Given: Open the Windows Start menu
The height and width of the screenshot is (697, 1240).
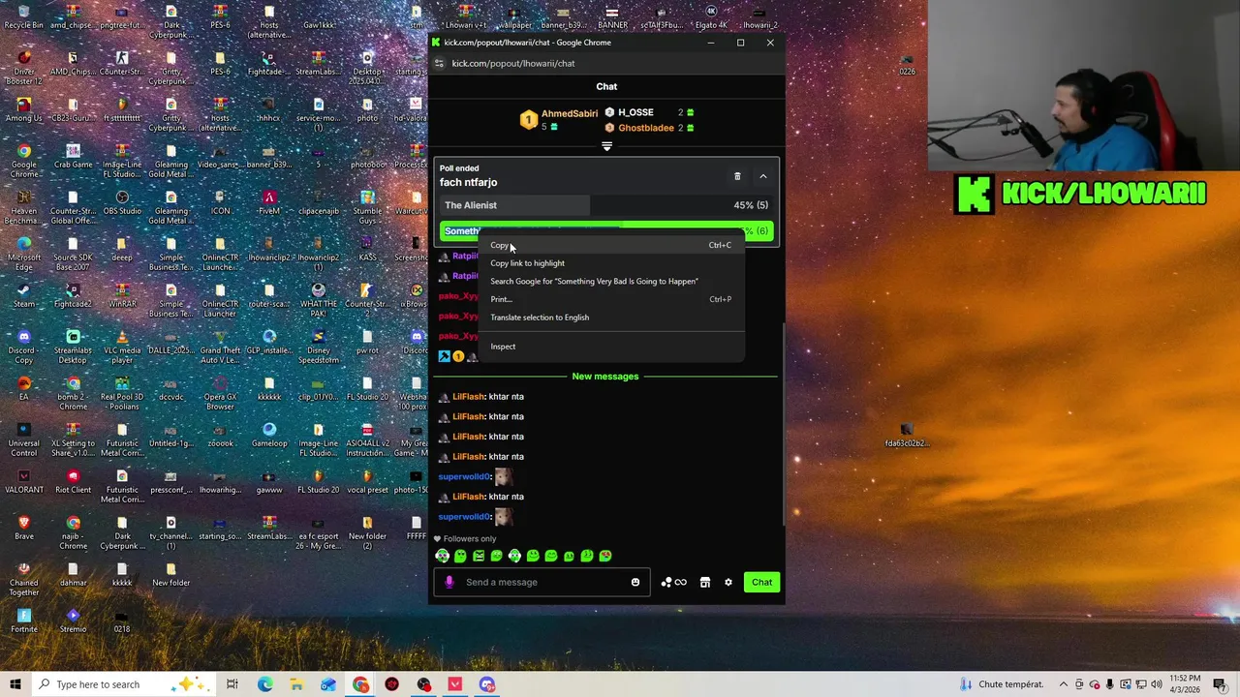Looking at the screenshot, I should pos(15,684).
